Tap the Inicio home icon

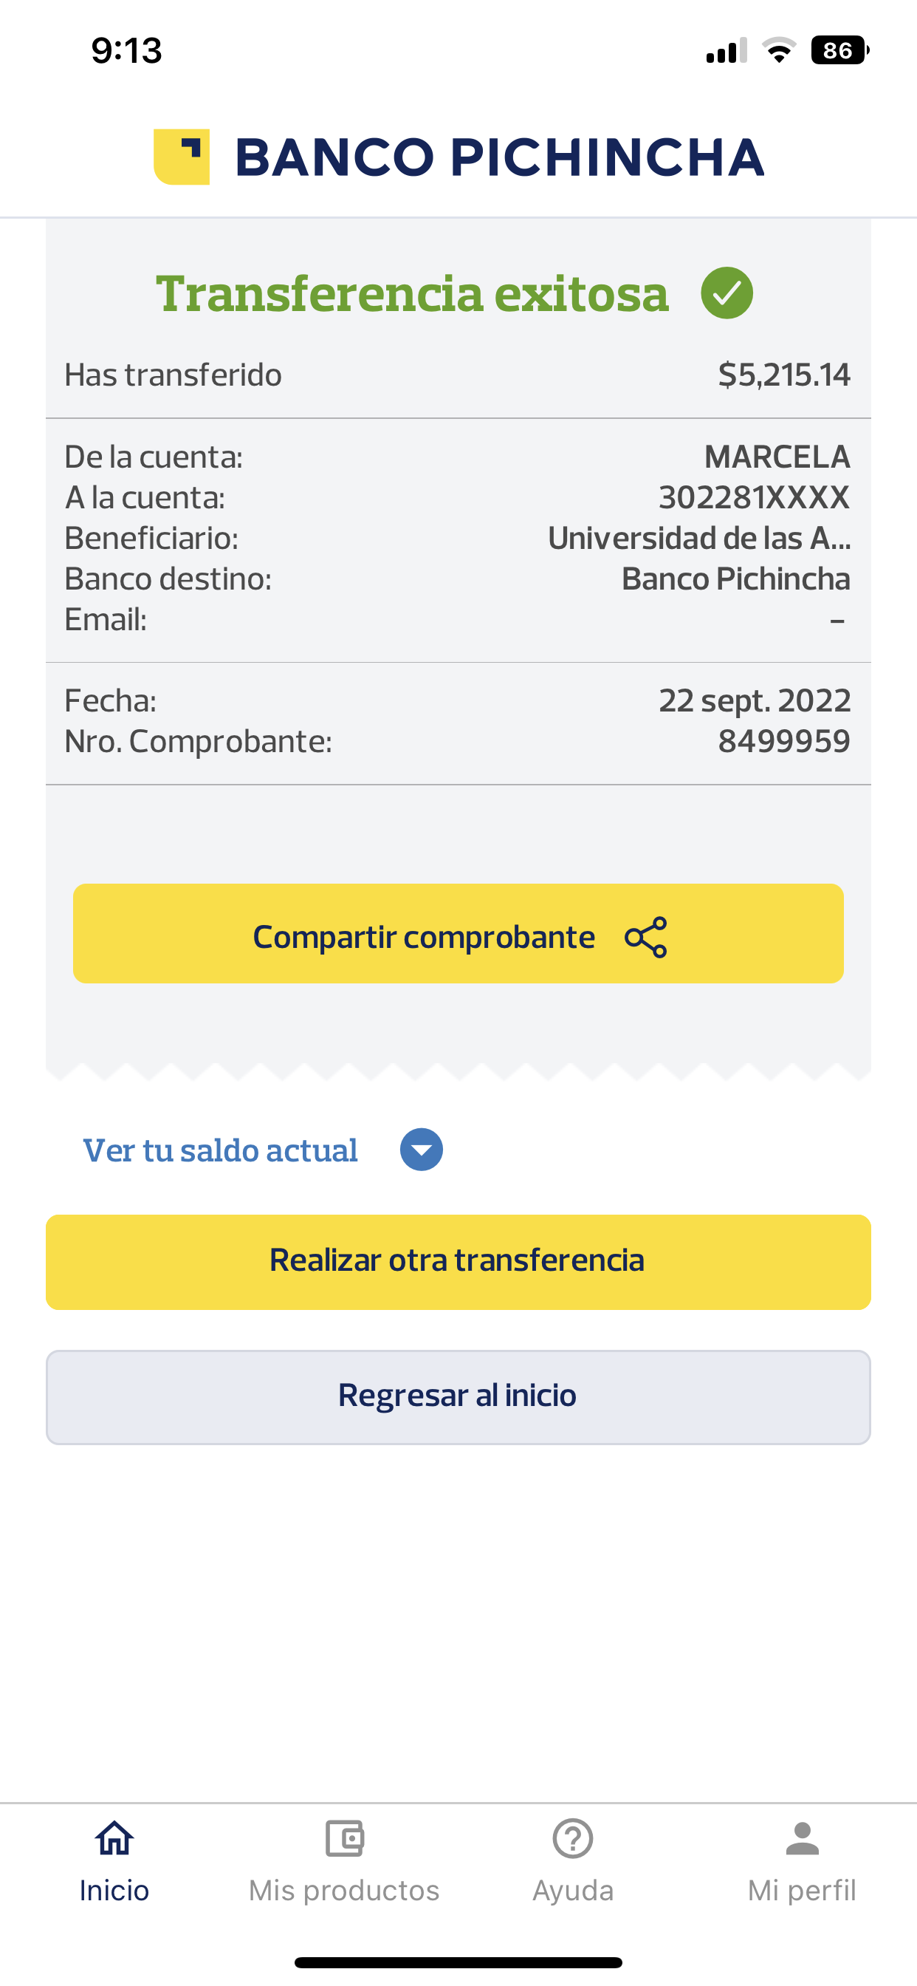tap(114, 1839)
